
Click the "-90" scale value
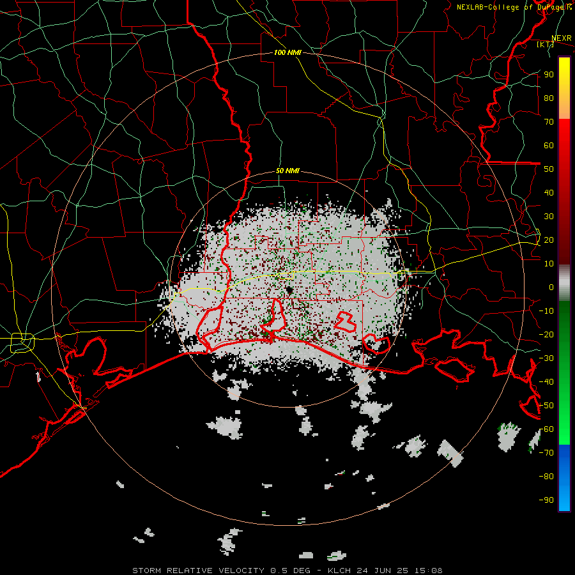point(546,500)
